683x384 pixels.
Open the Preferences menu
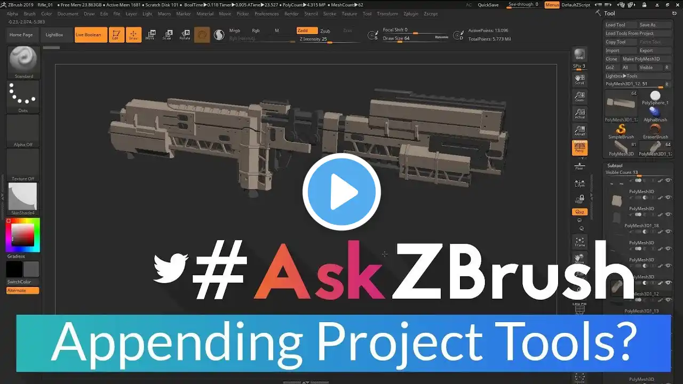coord(266,13)
